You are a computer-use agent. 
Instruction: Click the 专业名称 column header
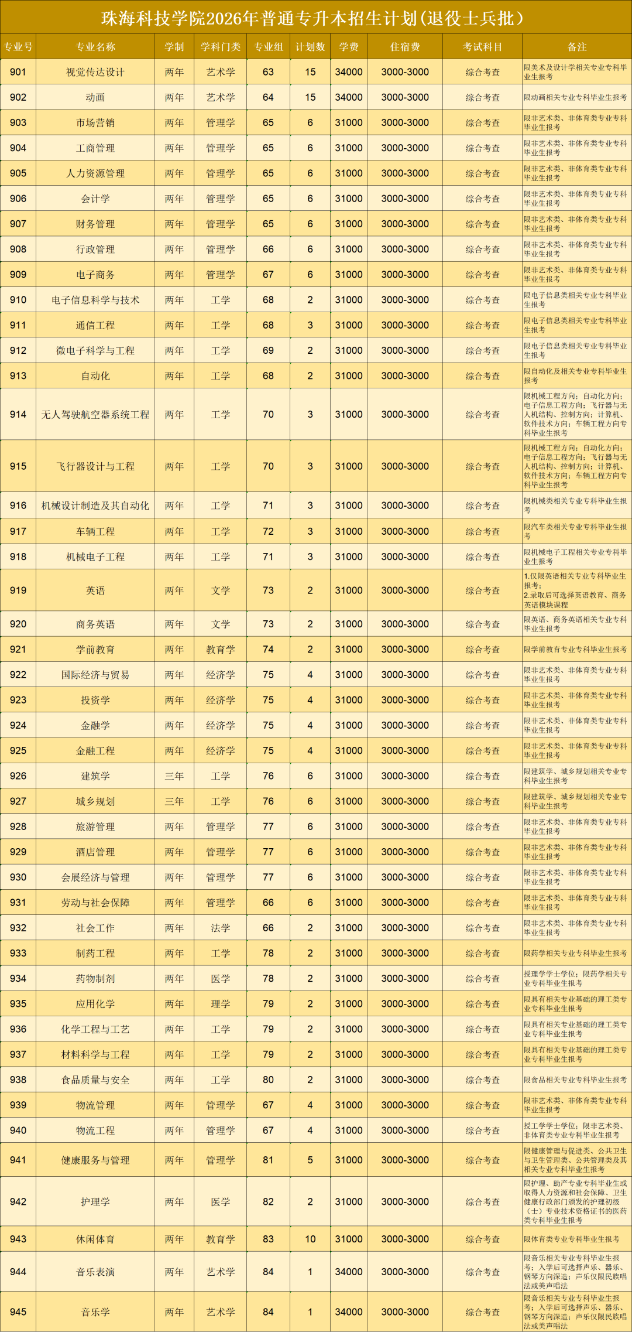pyautogui.click(x=95, y=47)
